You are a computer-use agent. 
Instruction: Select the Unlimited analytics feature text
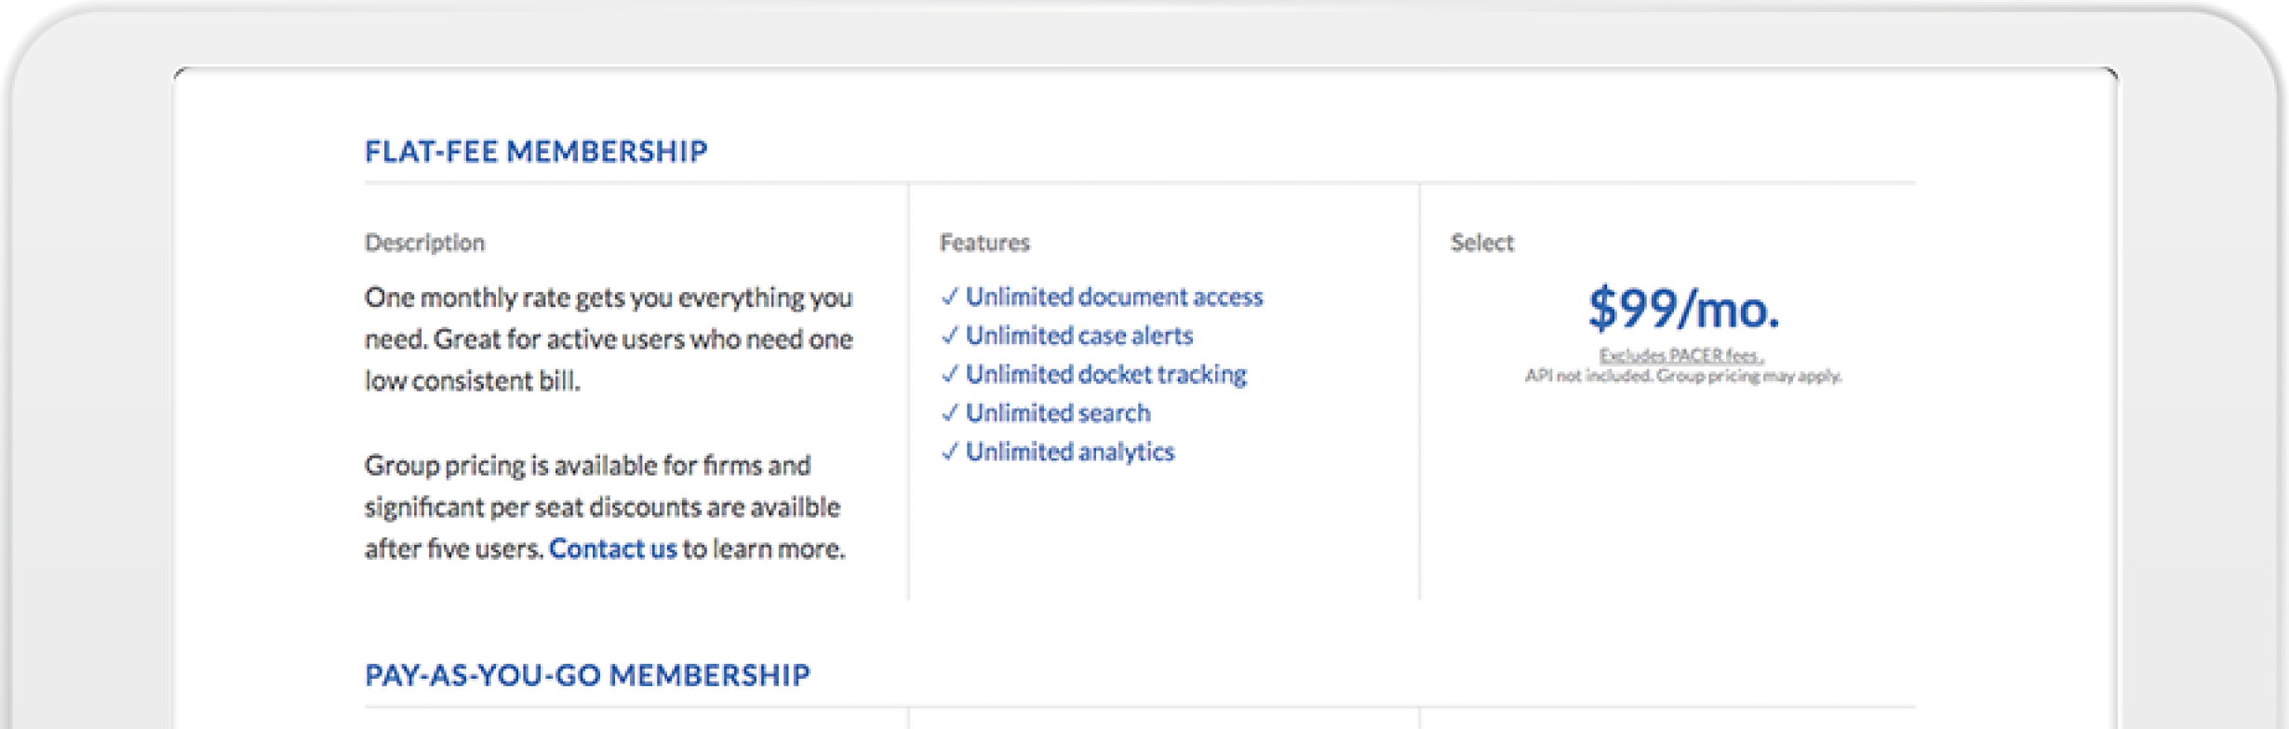1070,452
